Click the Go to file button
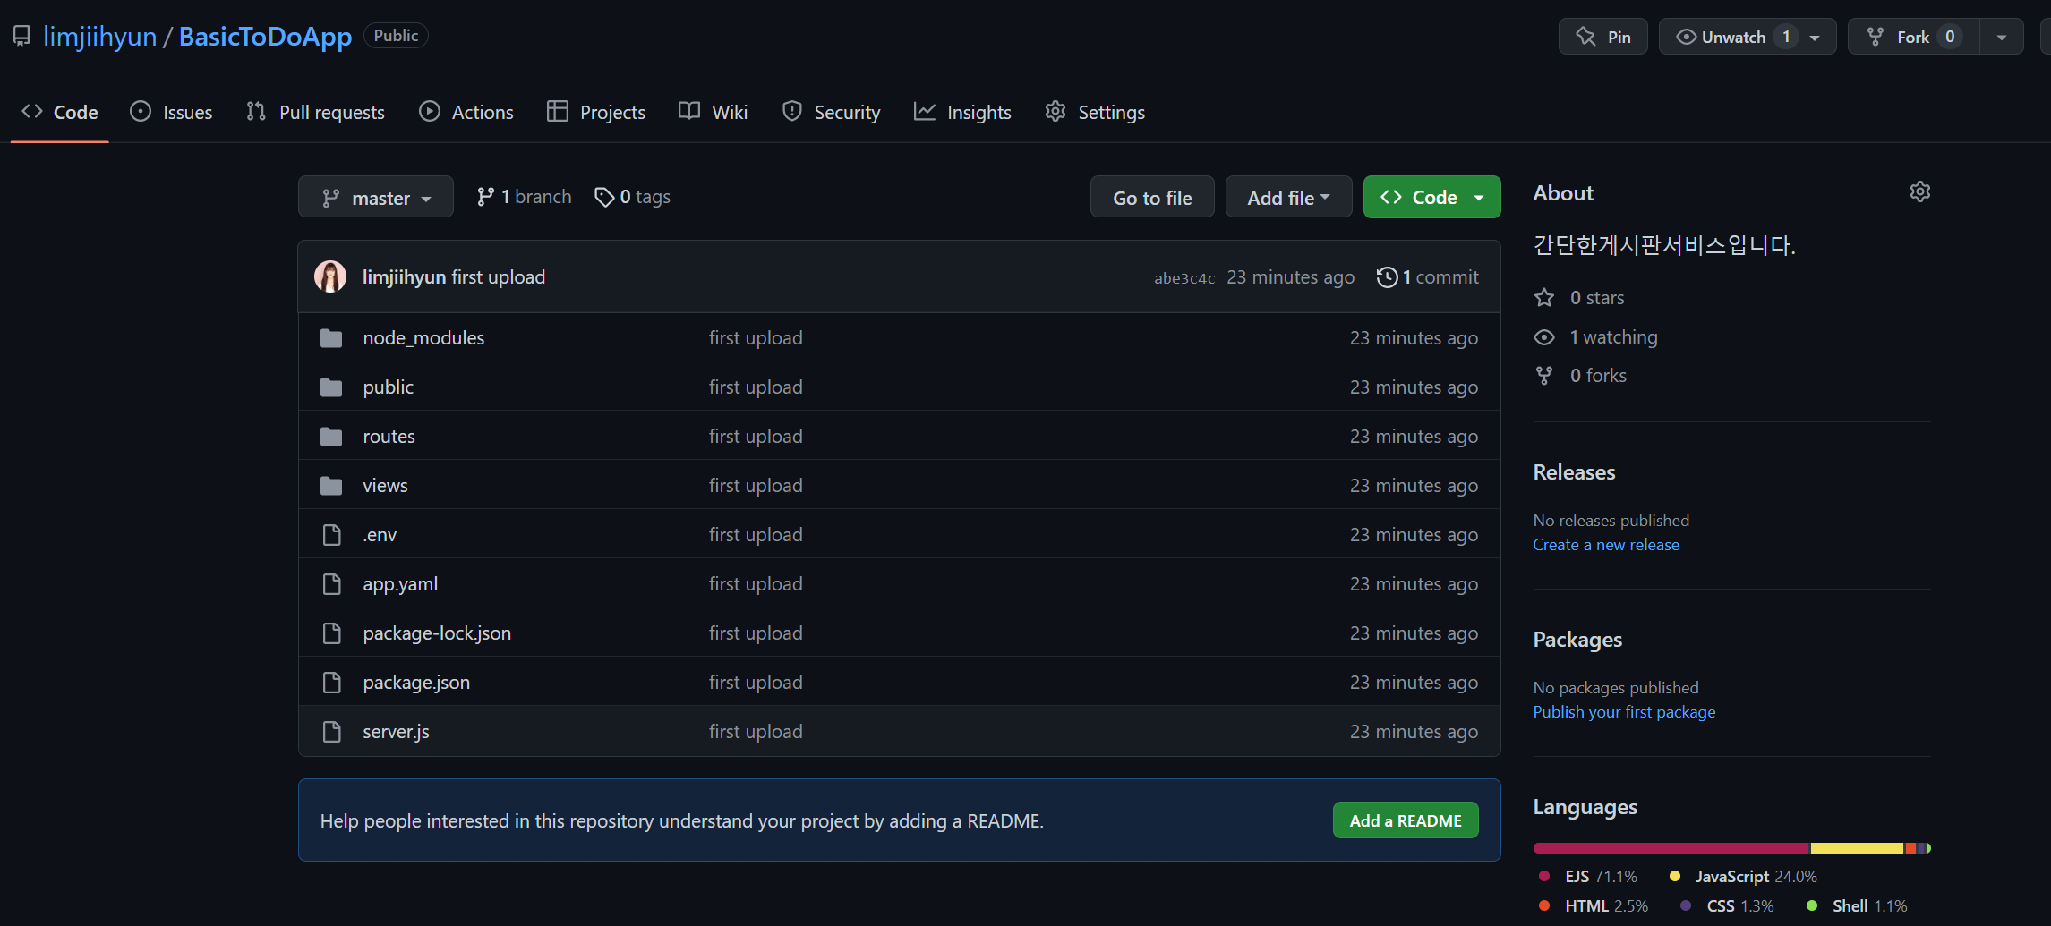2051x926 pixels. (1152, 197)
